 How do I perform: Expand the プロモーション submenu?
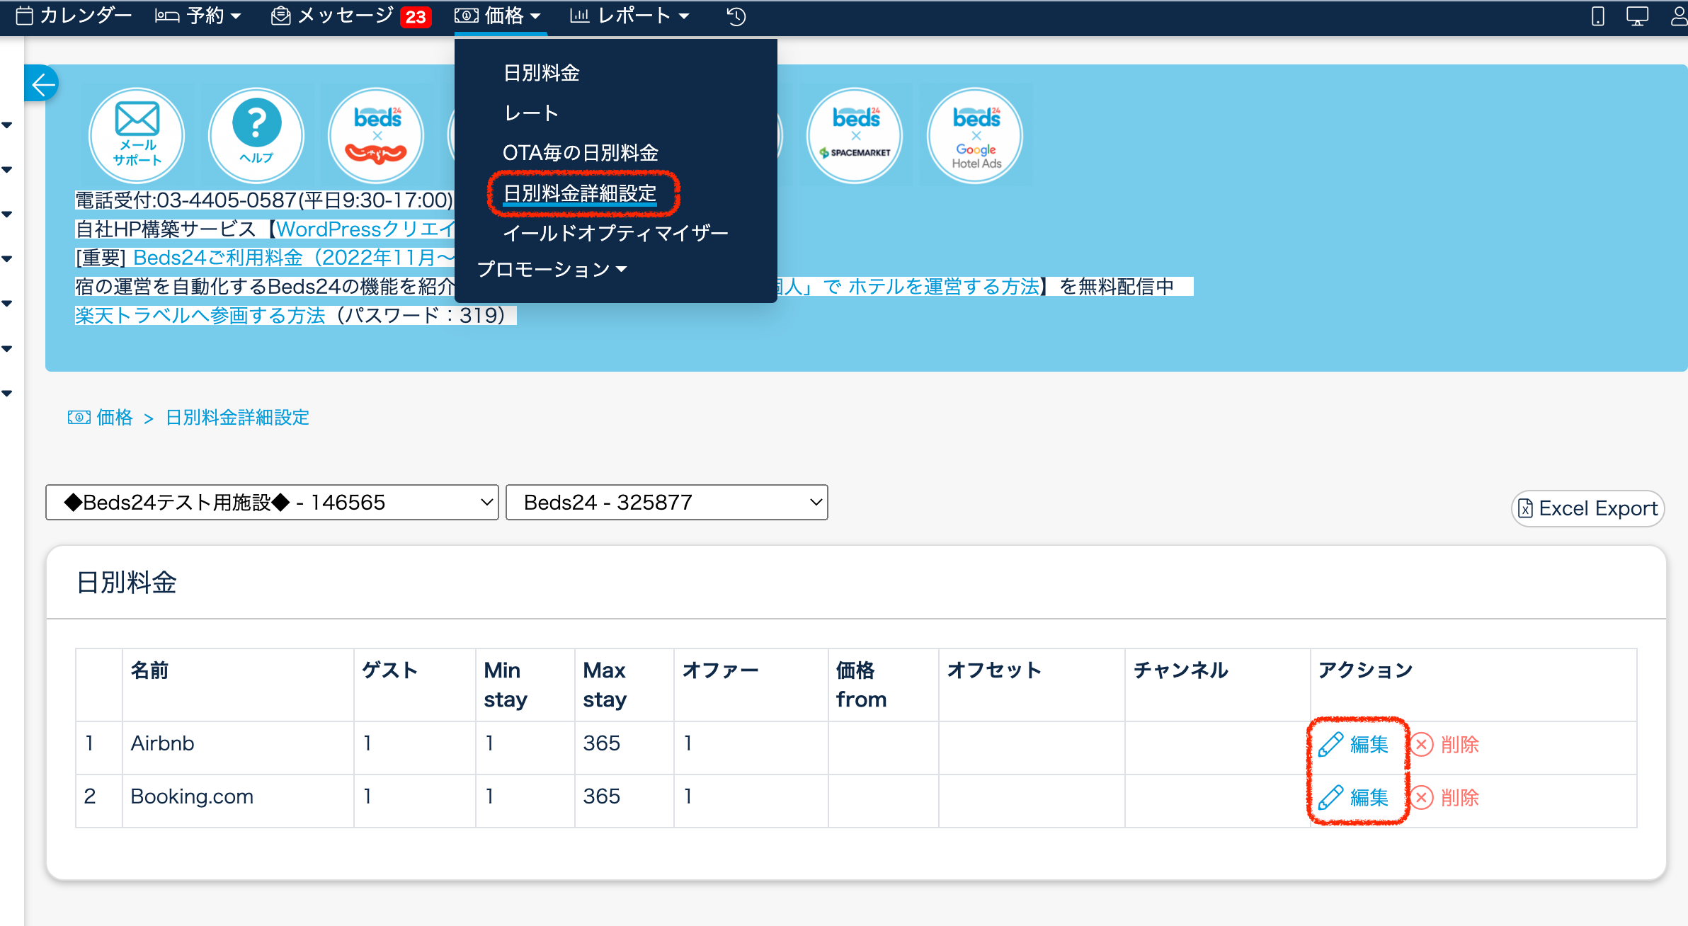(x=552, y=270)
